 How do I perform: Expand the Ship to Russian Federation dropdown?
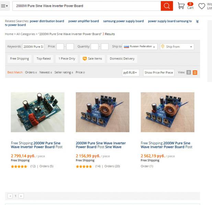pos(140,46)
